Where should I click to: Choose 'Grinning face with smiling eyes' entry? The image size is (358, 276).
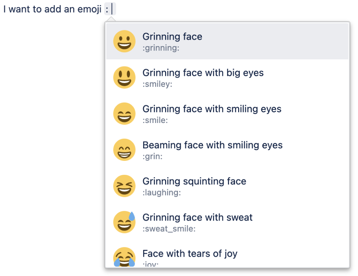[212, 109]
